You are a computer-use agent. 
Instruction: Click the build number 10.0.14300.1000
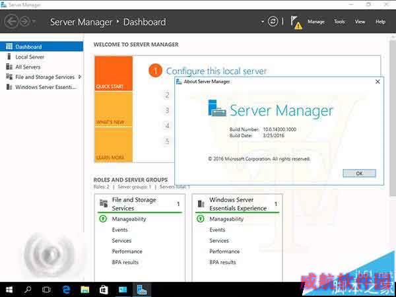(x=280, y=129)
